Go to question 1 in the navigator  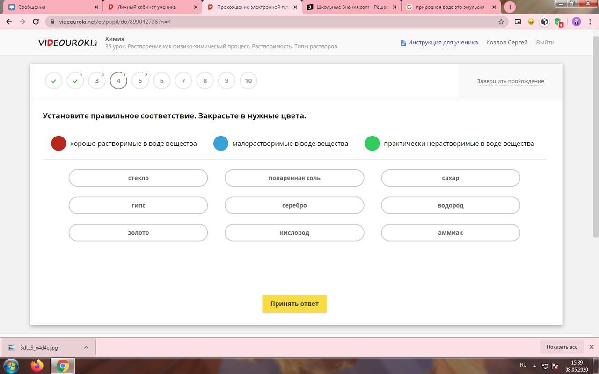coord(54,81)
